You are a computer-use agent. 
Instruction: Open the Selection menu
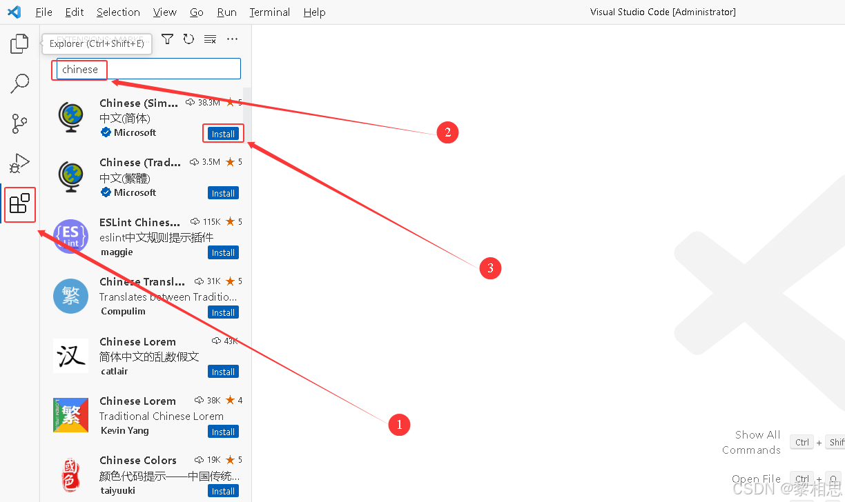coord(118,12)
